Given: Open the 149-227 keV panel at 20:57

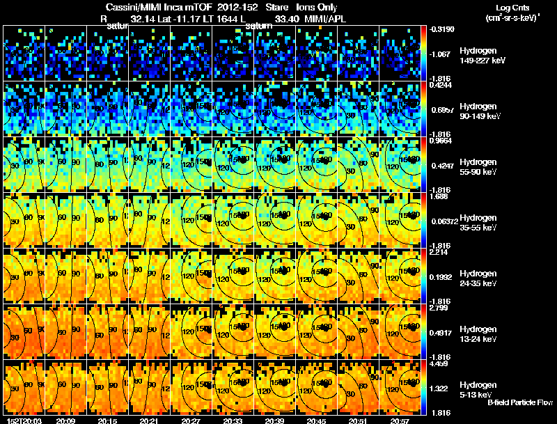Looking at the screenshot, I should point(400,54).
